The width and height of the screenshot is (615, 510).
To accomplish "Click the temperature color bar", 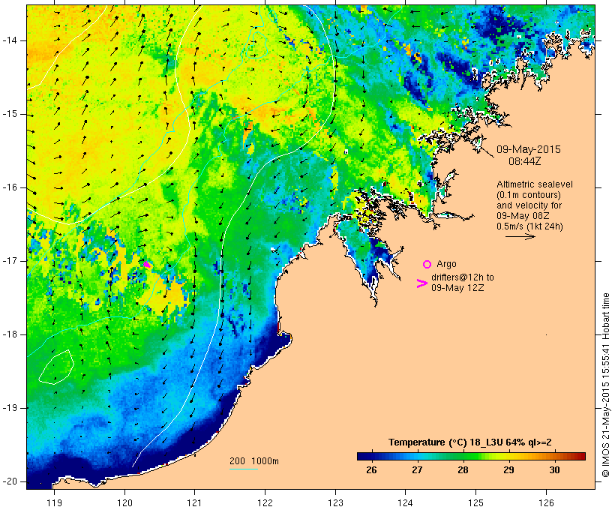I will (471, 456).
